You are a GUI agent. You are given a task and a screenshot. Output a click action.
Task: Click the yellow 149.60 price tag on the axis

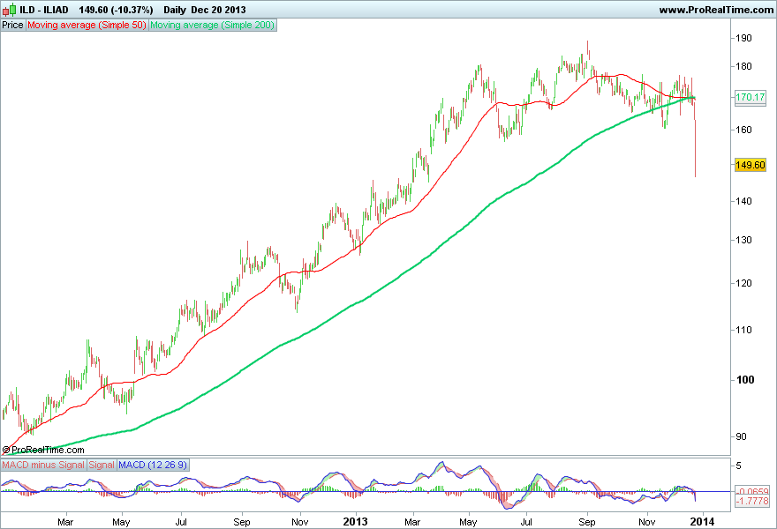751,165
